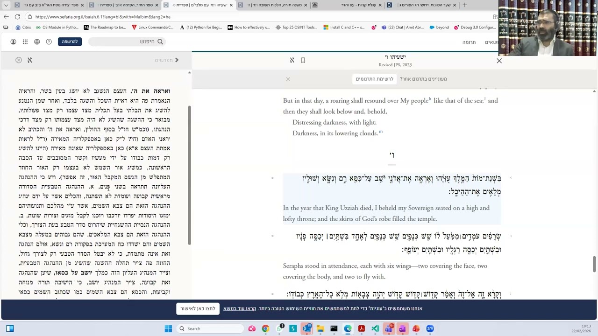The height and width of the screenshot is (336, 598).
Task: Open the Linux Commands bookmark
Action: [x=152, y=28]
